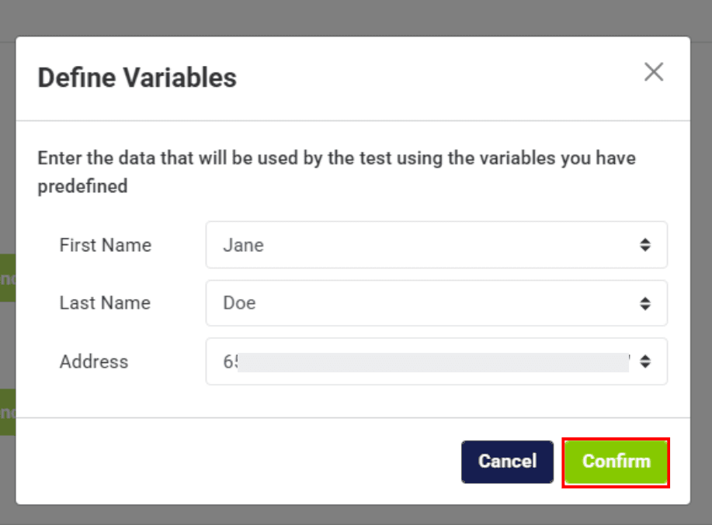Image resolution: width=712 pixels, height=525 pixels.
Task: Close the Define Variables dialog with X
Action: point(654,72)
